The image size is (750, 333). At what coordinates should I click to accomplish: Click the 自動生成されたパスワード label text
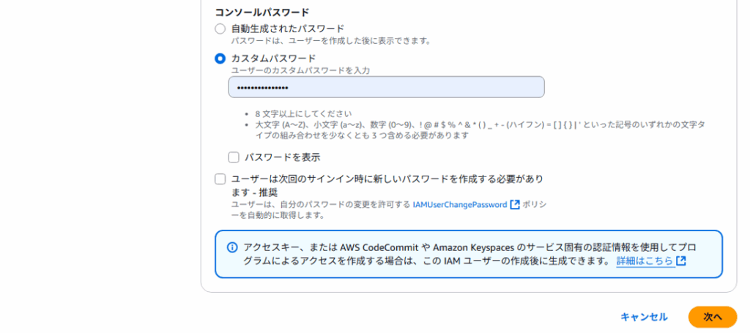tap(287, 29)
